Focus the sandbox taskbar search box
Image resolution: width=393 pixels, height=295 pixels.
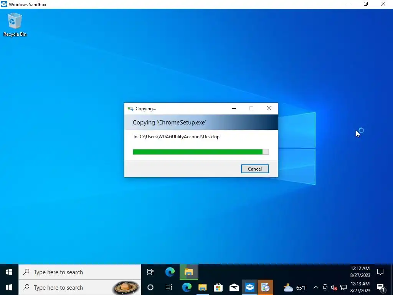pyautogui.click(x=80, y=272)
